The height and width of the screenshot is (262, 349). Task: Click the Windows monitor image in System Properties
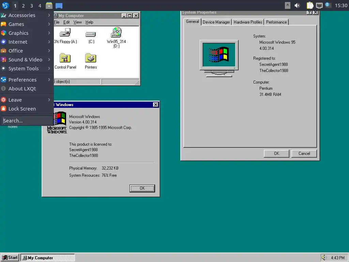coord(219,59)
